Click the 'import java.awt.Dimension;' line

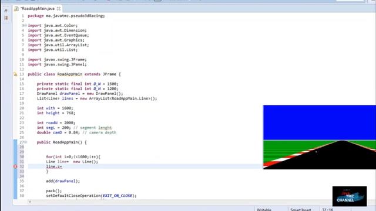tap(57, 30)
